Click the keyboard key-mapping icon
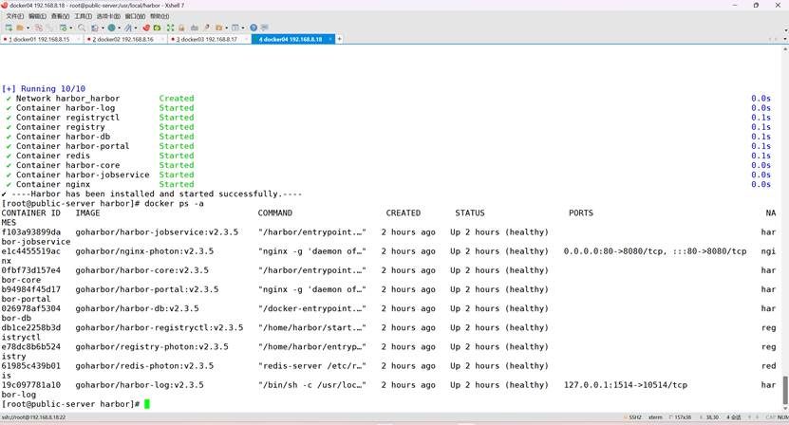The image size is (789, 425). coord(195,28)
